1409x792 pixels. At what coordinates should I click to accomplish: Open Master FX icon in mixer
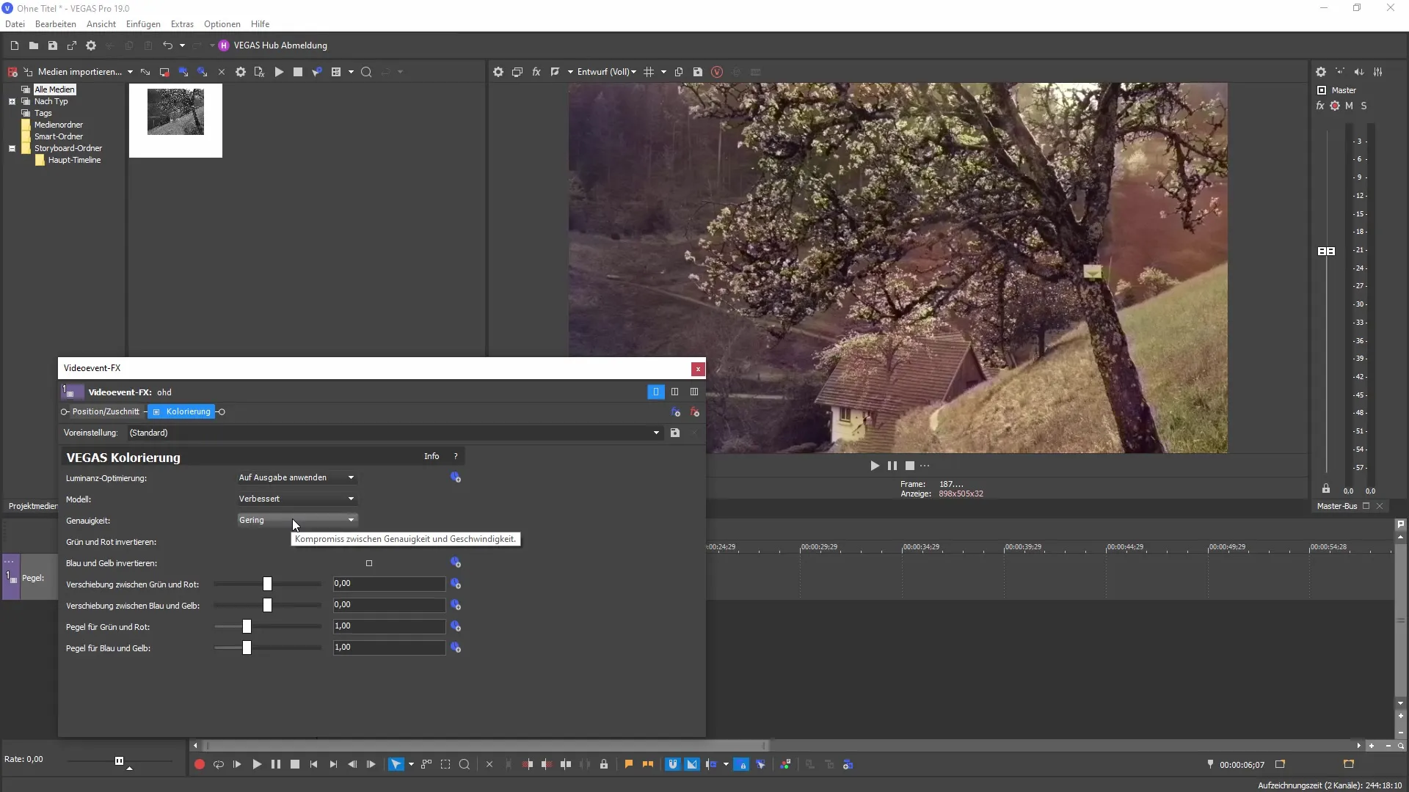pyautogui.click(x=1320, y=106)
